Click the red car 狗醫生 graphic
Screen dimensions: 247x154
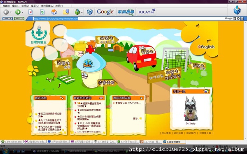[x=141, y=57]
